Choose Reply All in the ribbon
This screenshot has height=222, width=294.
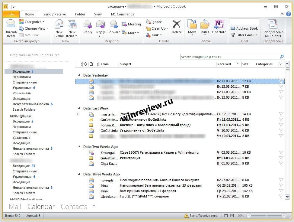[x=100, y=28]
